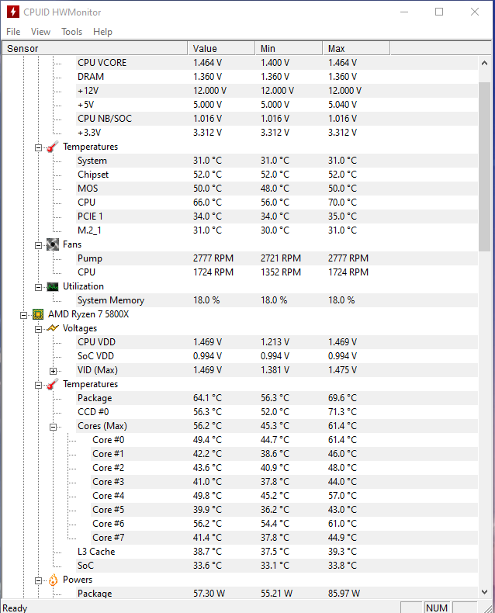Open the Tools menu
The image size is (495, 613).
pos(72,32)
